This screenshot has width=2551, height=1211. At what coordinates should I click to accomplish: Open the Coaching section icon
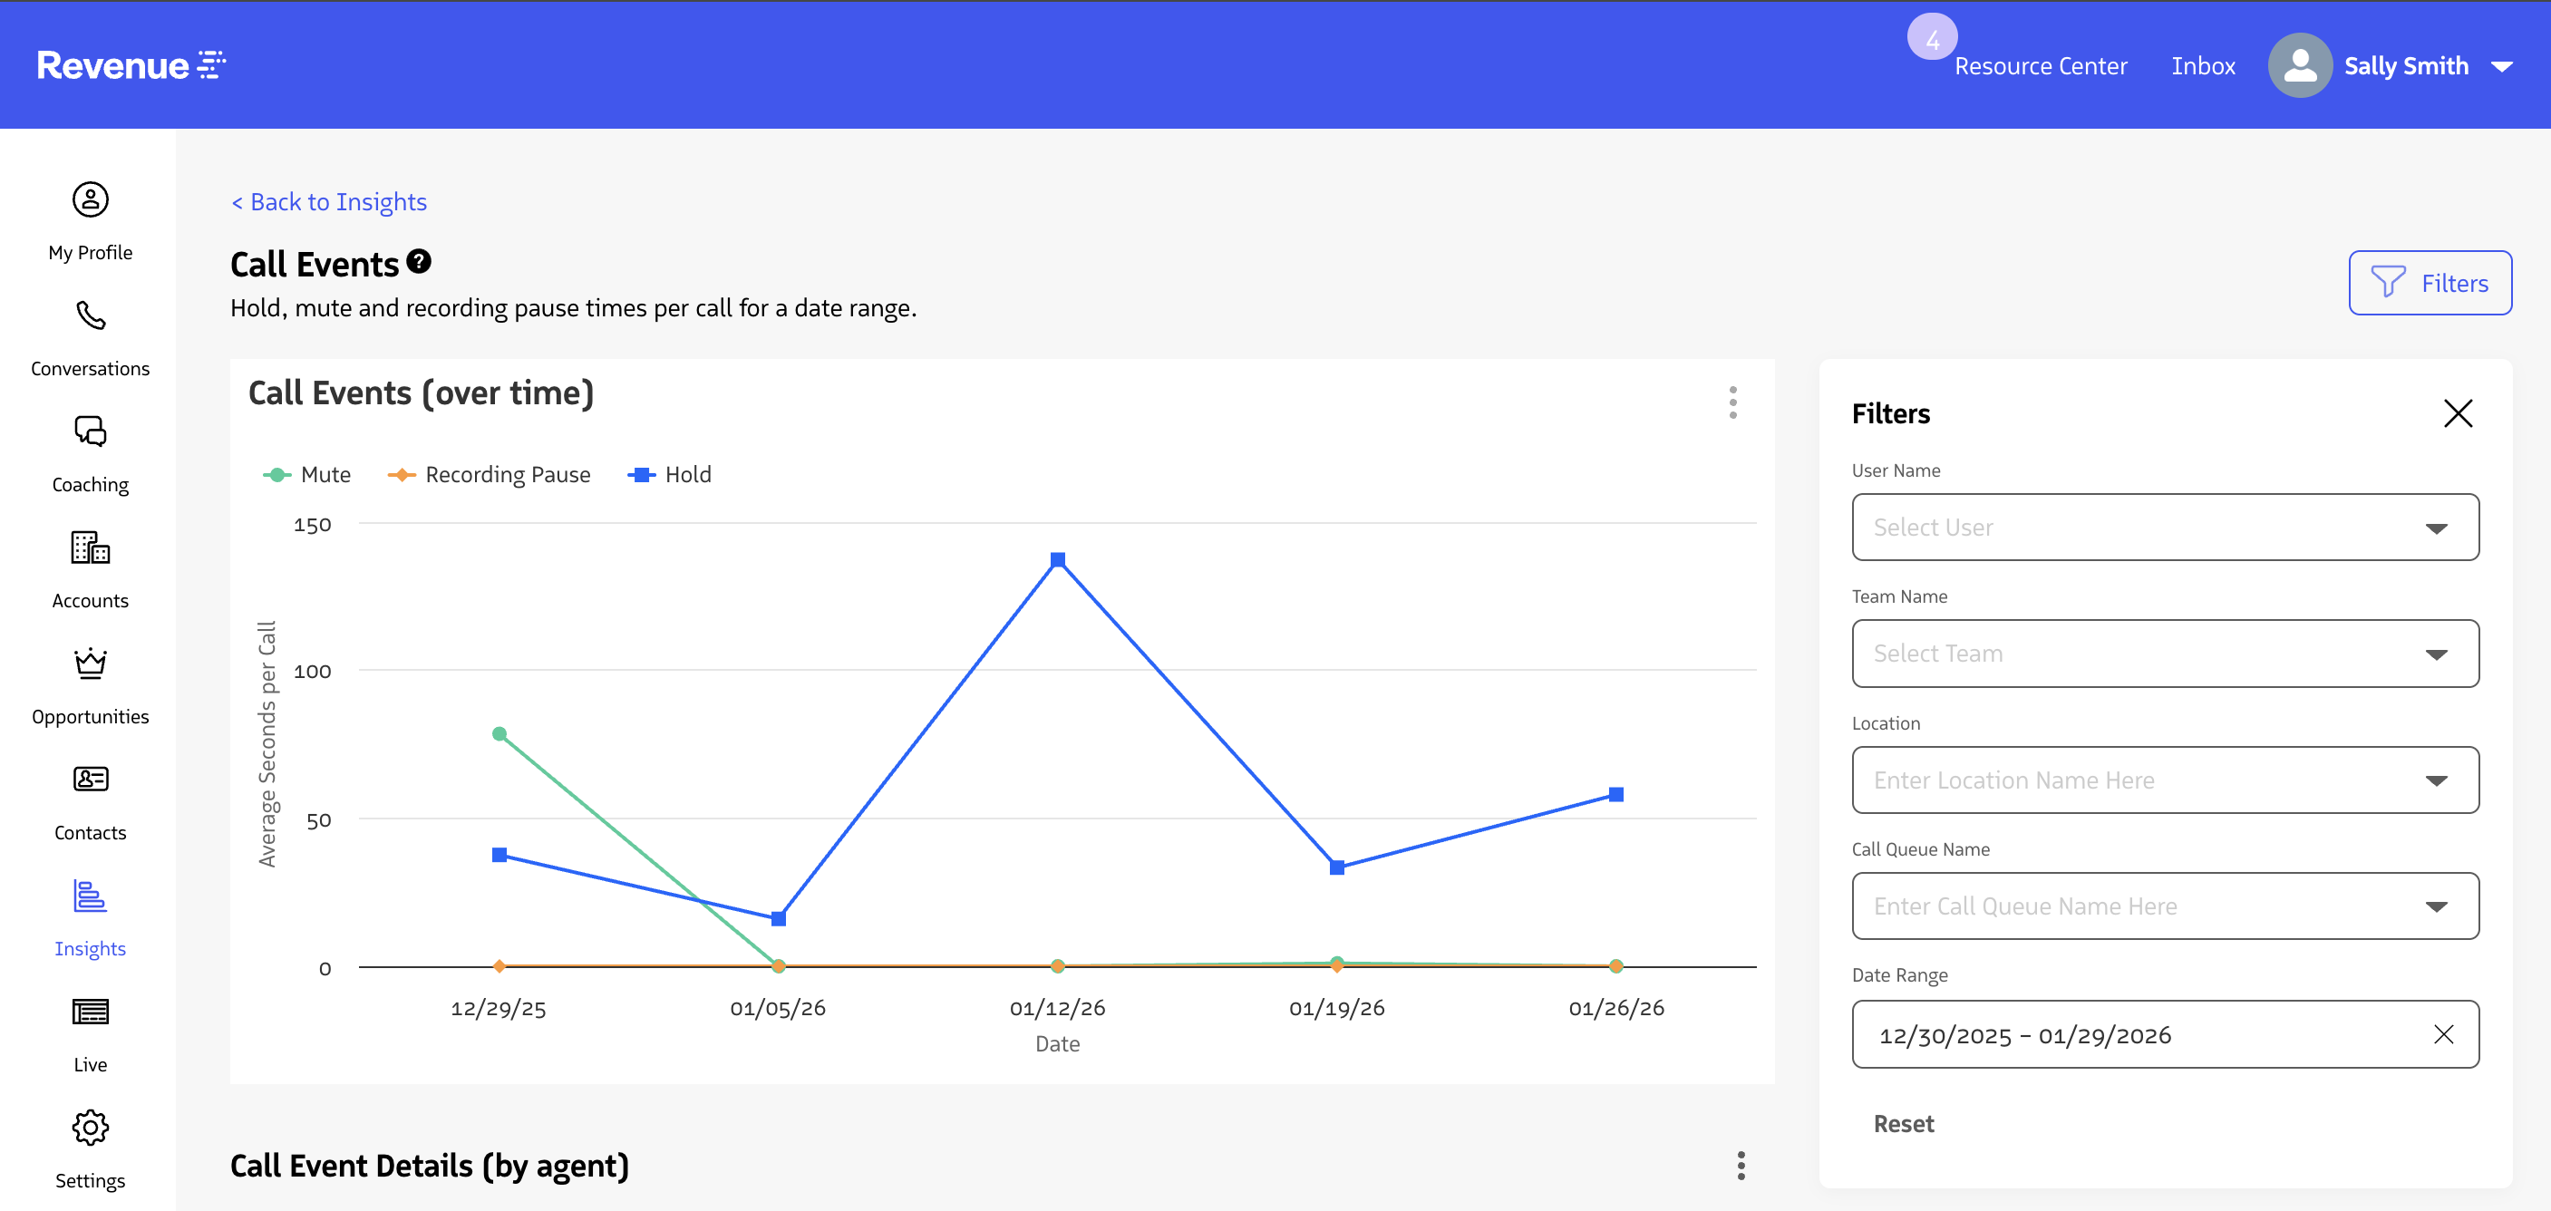(x=90, y=432)
